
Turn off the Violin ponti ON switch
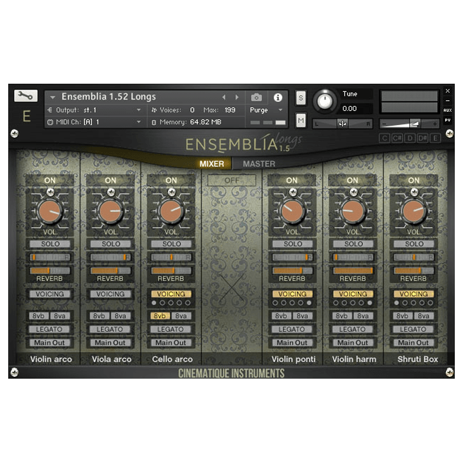point(292,180)
